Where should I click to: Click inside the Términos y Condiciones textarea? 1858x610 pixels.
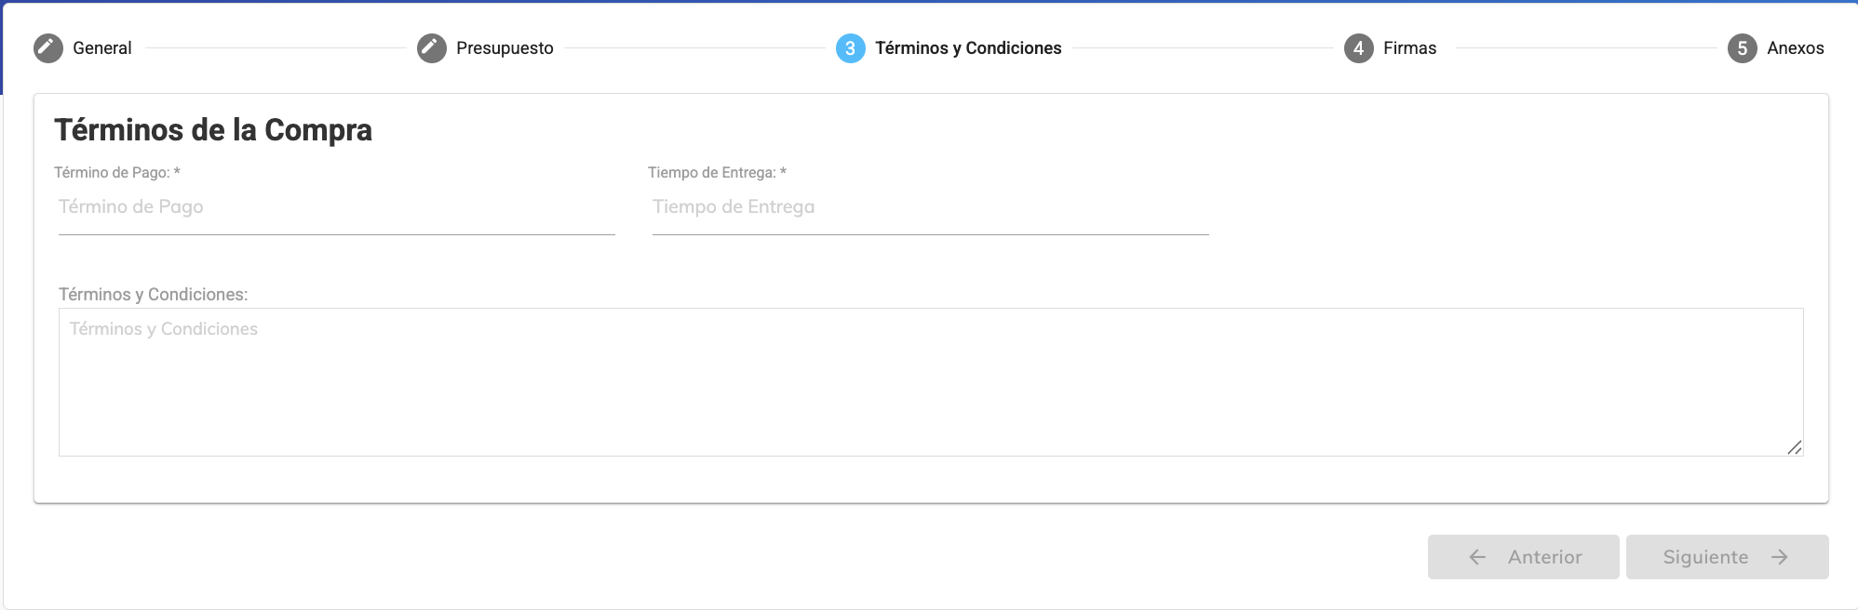(931, 382)
